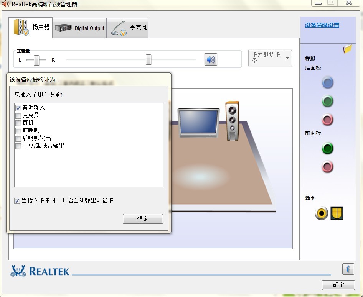363x297 pixels.
Task: Switch to the Digital Output tab
Action: click(80, 28)
